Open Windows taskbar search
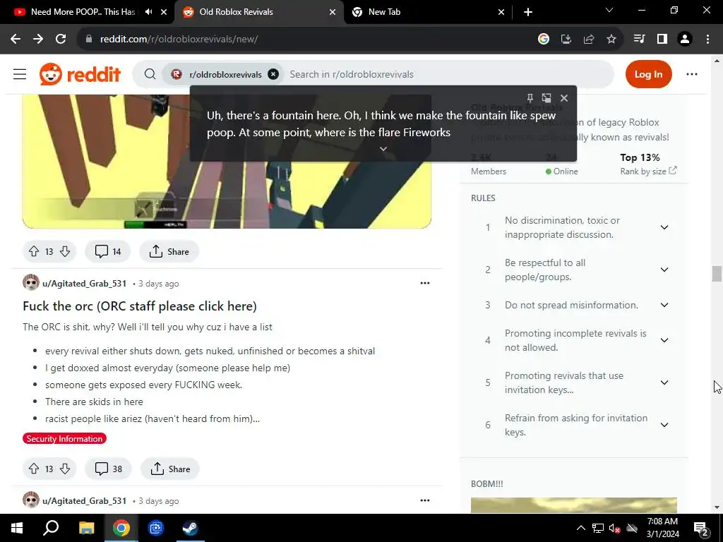This screenshot has height=542, width=723. [x=51, y=528]
